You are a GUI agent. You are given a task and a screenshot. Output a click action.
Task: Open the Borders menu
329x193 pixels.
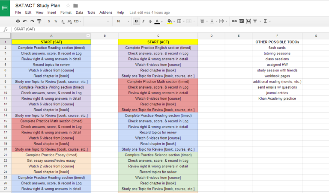click(179, 21)
